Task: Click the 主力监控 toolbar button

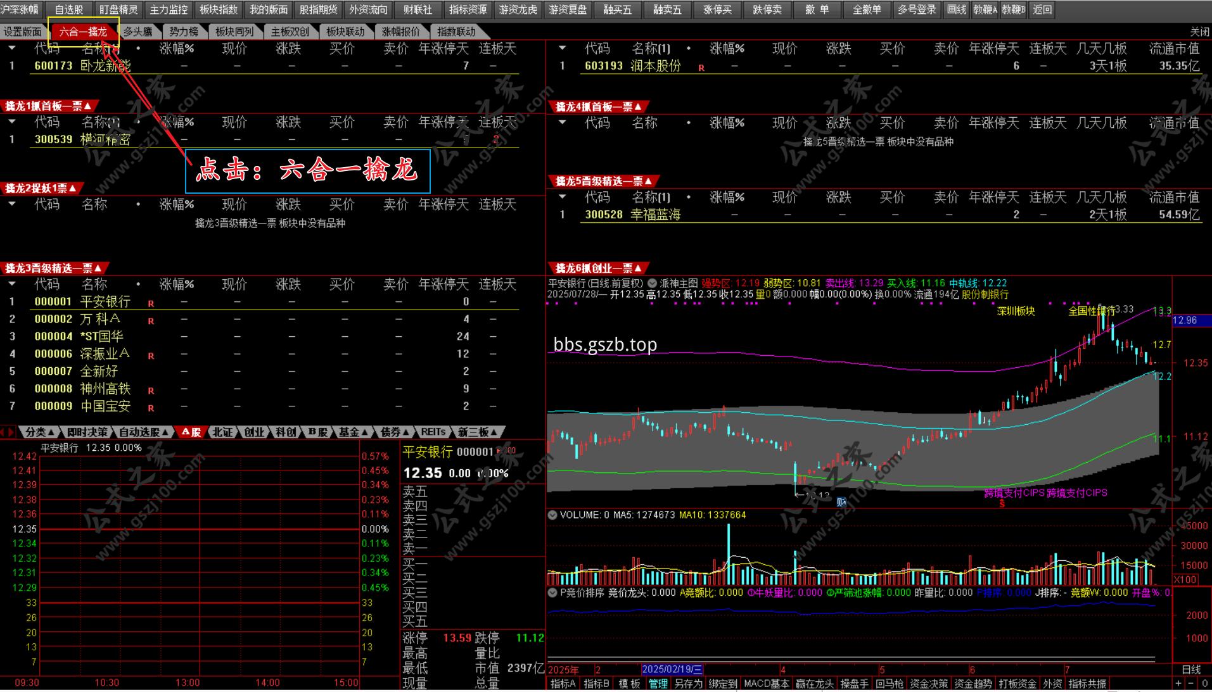Action: [169, 9]
